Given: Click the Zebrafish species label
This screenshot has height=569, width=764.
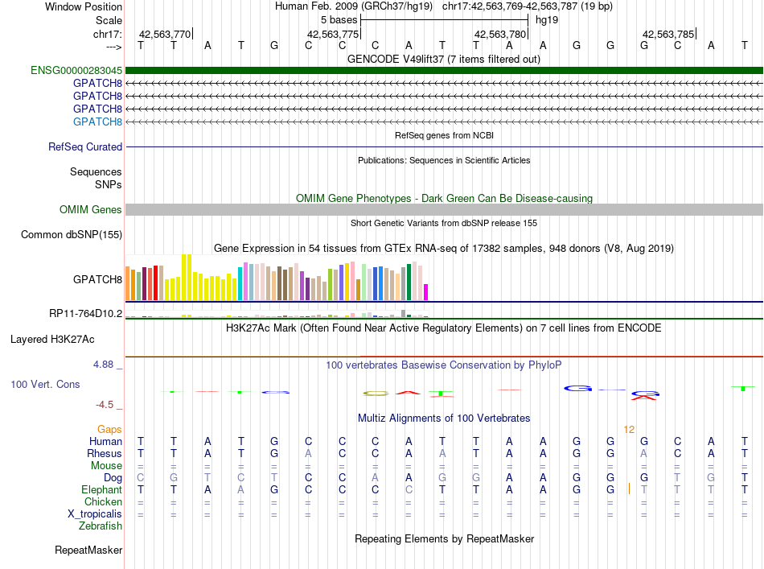Looking at the screenshot, I should (101, 526).
